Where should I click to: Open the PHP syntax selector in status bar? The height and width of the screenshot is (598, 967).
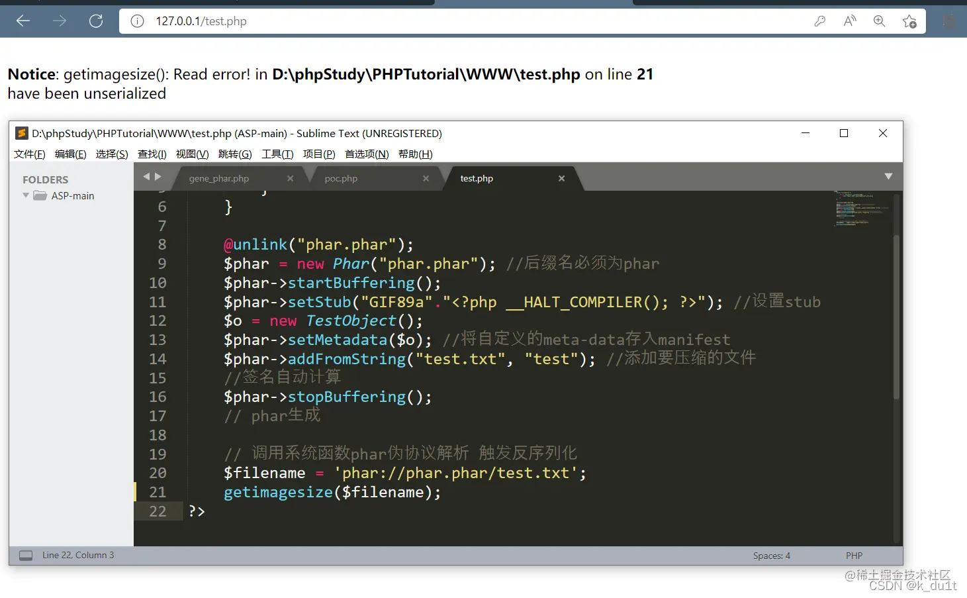pyautogui.click(x=854, y=556)
